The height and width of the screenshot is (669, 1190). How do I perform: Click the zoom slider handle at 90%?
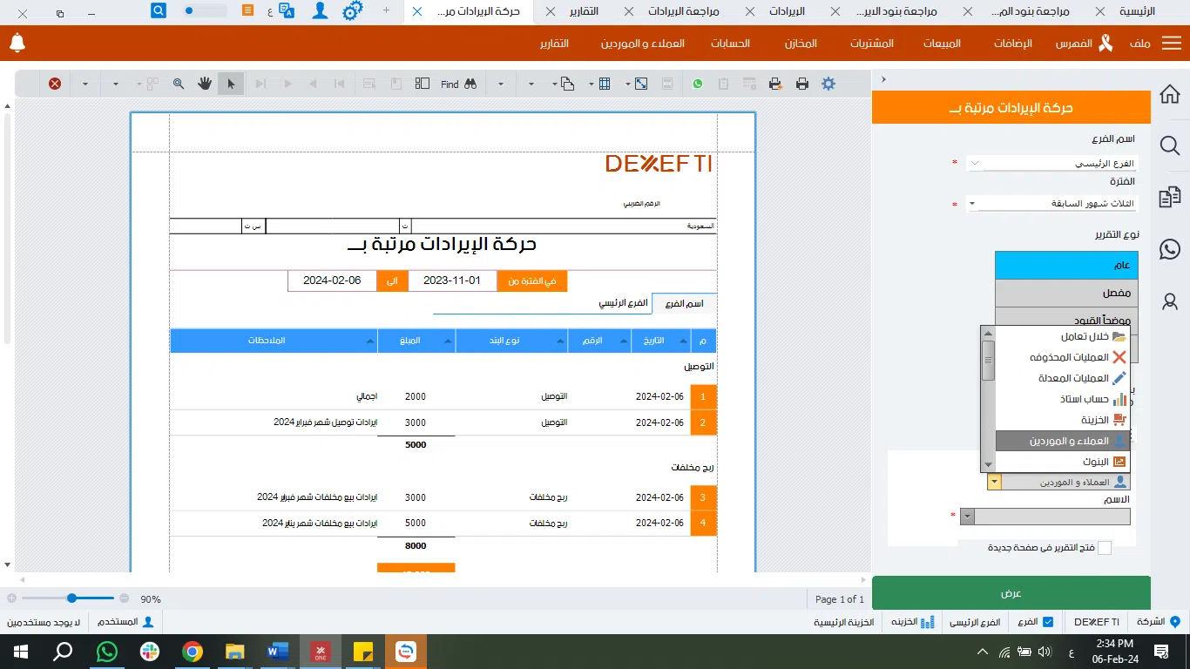[x=71, y=598]
